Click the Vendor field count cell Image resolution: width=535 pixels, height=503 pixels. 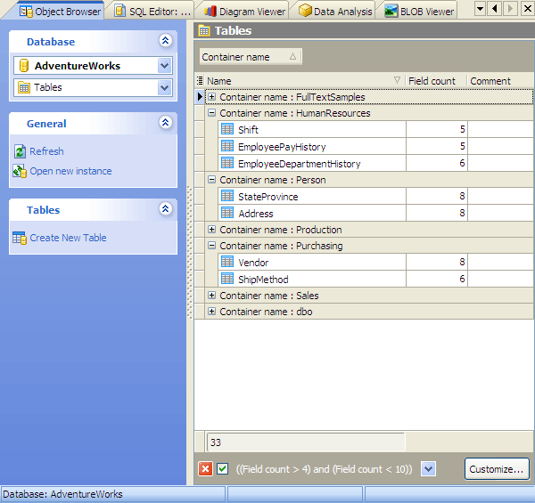click(437, 262)
